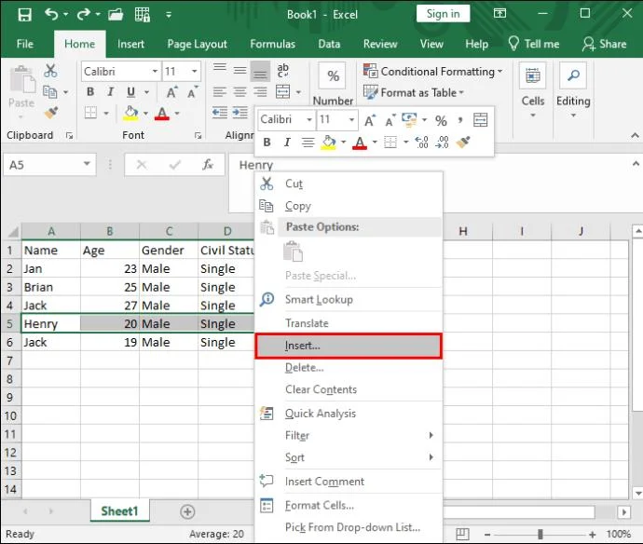Click the insert function fx icon
Viewport: 643px width, 544px height.
tap(208, 165)
